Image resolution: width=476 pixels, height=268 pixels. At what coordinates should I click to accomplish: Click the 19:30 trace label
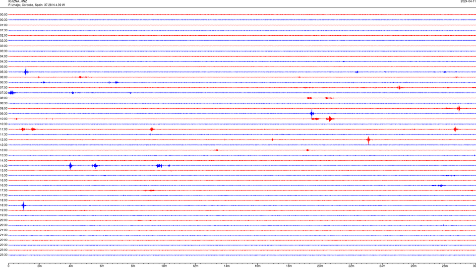(3, 215)
